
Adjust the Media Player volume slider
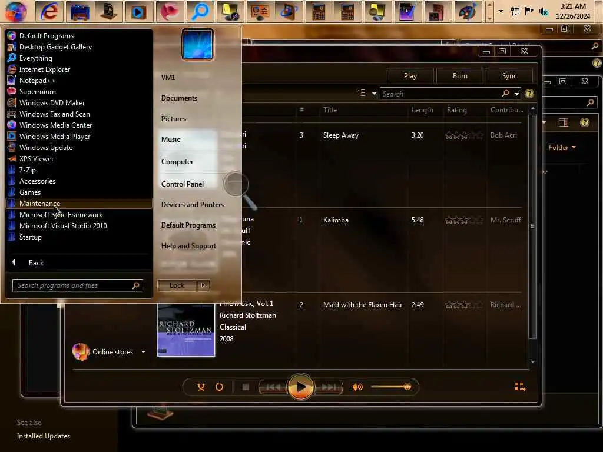(x=391, y=387)
